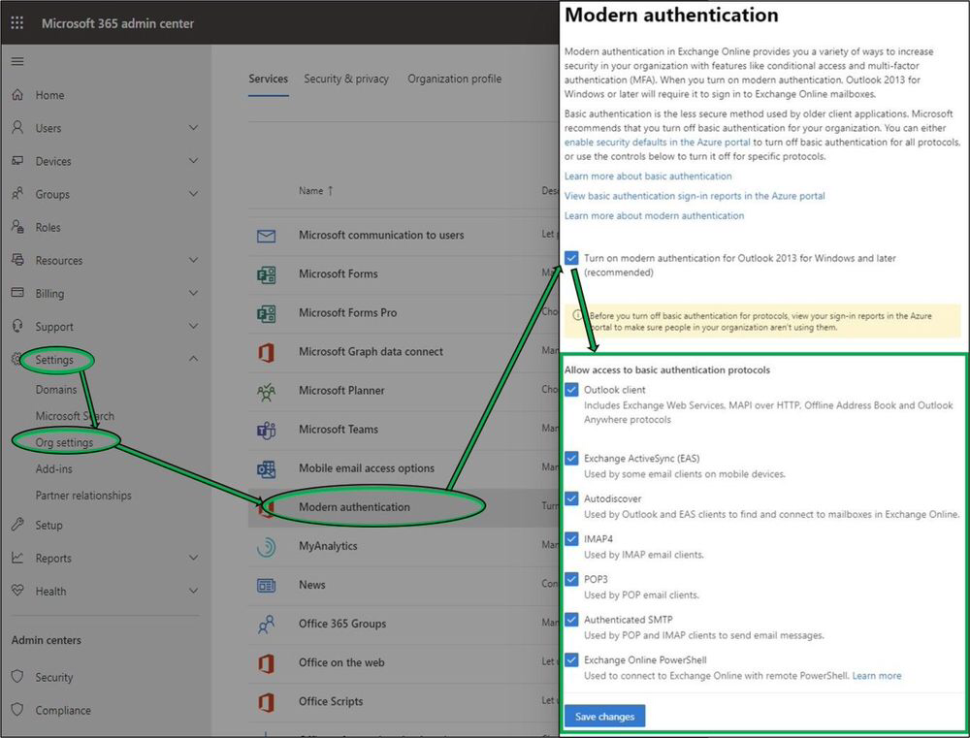970x738 pixels.
Task: Disable the Authenticated SMTP checkbox
Action: [571, 620]
